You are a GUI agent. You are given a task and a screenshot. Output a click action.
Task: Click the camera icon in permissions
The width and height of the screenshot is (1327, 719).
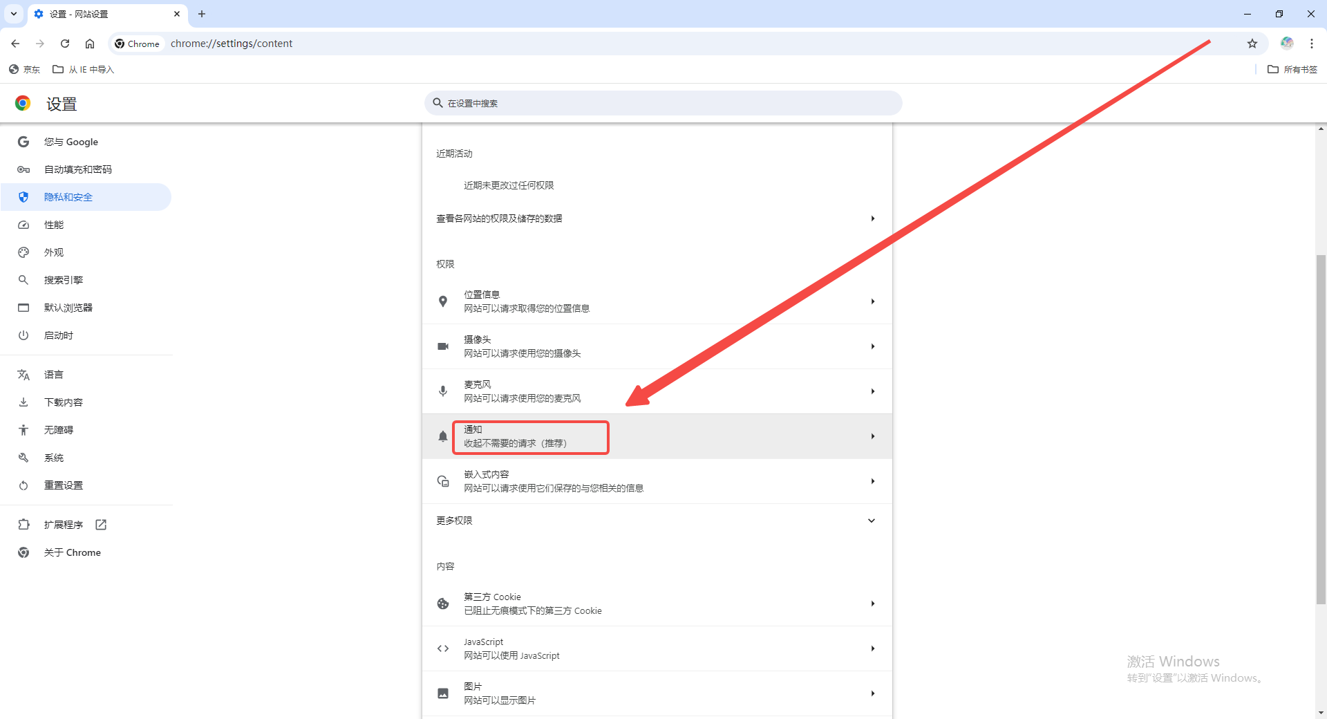tap(443, 346)
